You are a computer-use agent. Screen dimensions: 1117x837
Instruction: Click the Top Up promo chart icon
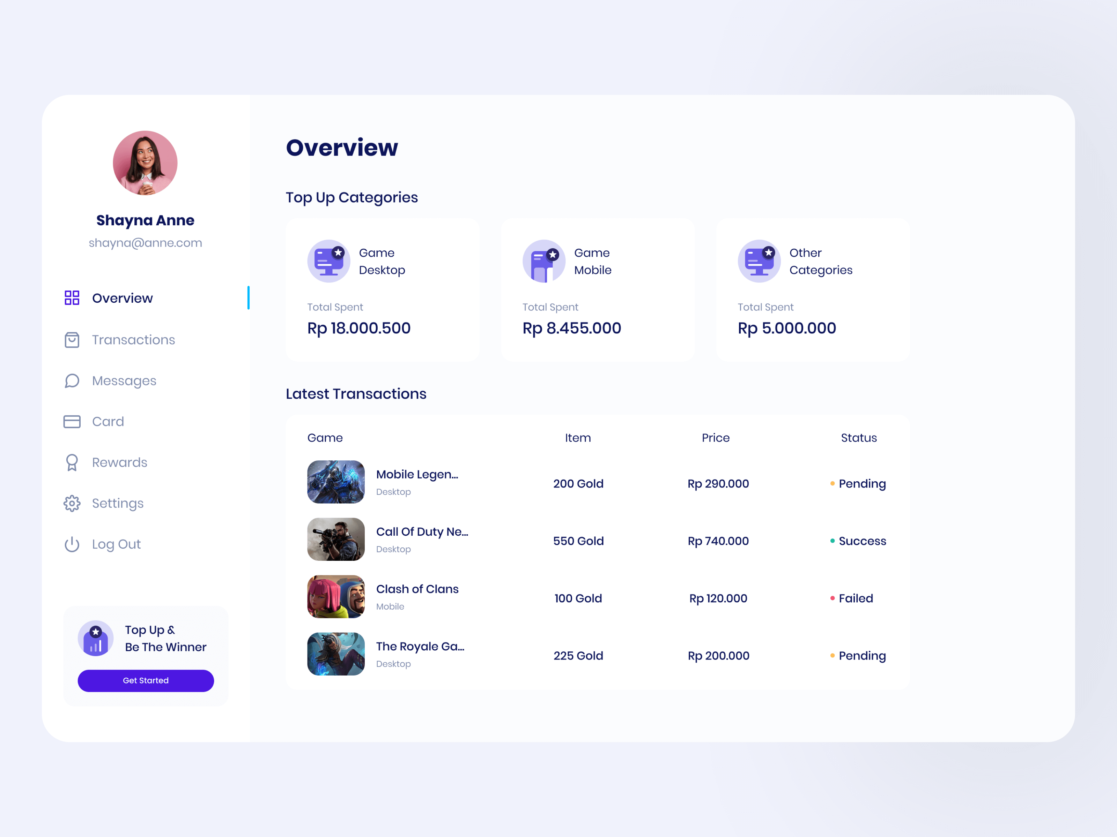[x=95, y=638]
